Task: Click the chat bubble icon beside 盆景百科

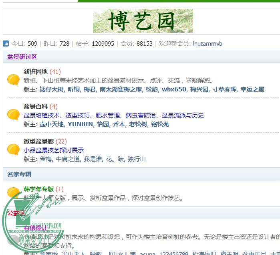Action: click(x=13, y=115)
